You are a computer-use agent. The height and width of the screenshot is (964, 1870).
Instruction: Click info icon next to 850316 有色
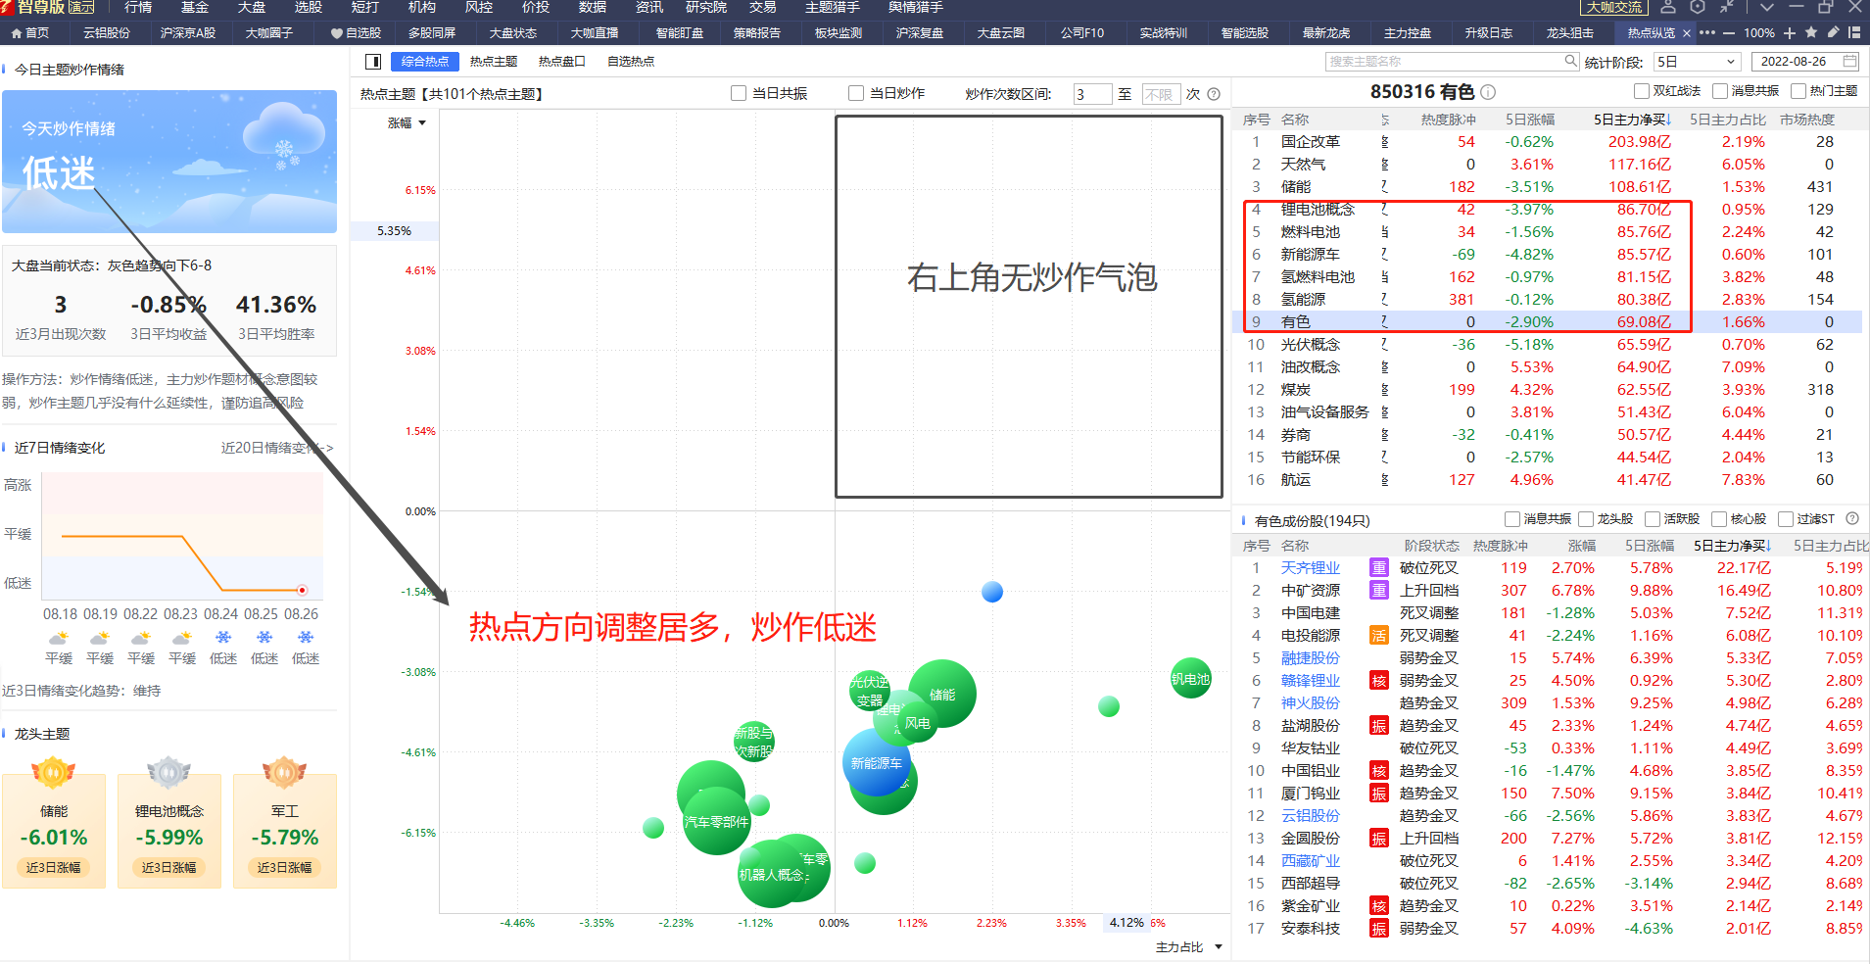point(1488,92)
